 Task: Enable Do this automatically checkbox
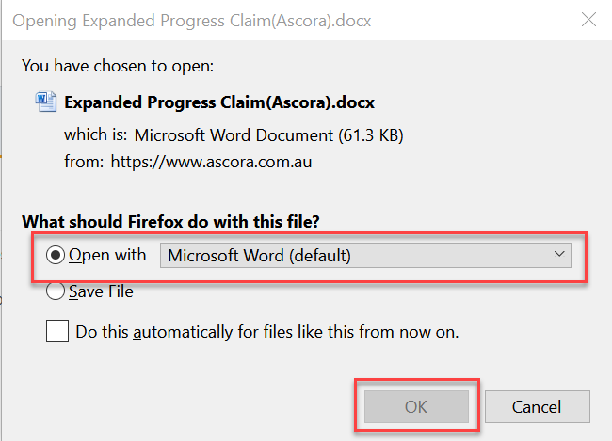pyautogui.click(x=57, y=331)
